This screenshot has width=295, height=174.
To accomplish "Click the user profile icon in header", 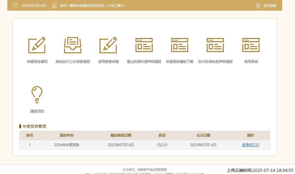I will [x=54, y=5].
